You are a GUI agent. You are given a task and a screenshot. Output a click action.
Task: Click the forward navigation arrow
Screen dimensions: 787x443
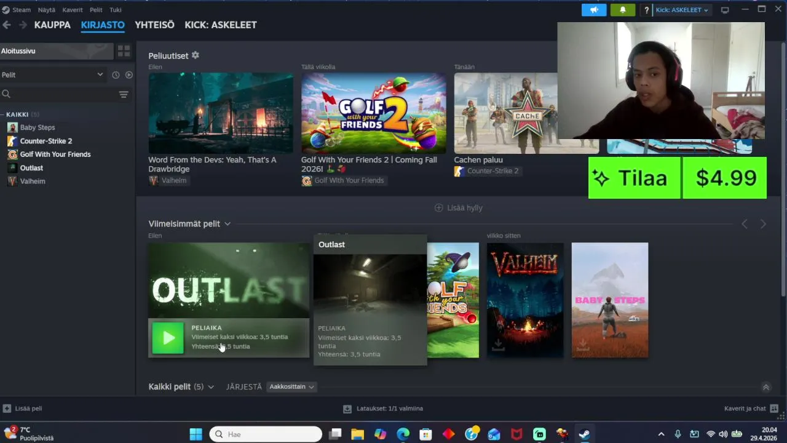click(x=23, y=25)
